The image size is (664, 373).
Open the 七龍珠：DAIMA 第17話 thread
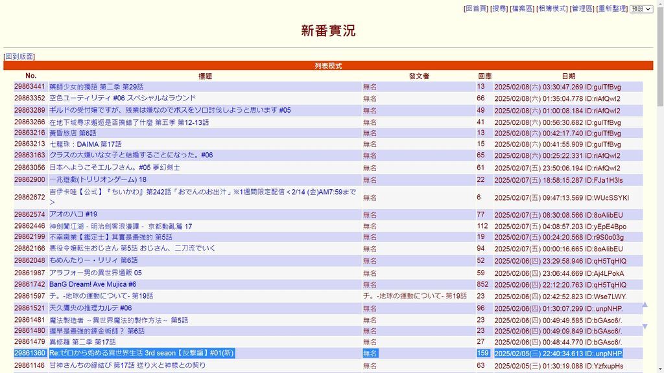point(85,144)
